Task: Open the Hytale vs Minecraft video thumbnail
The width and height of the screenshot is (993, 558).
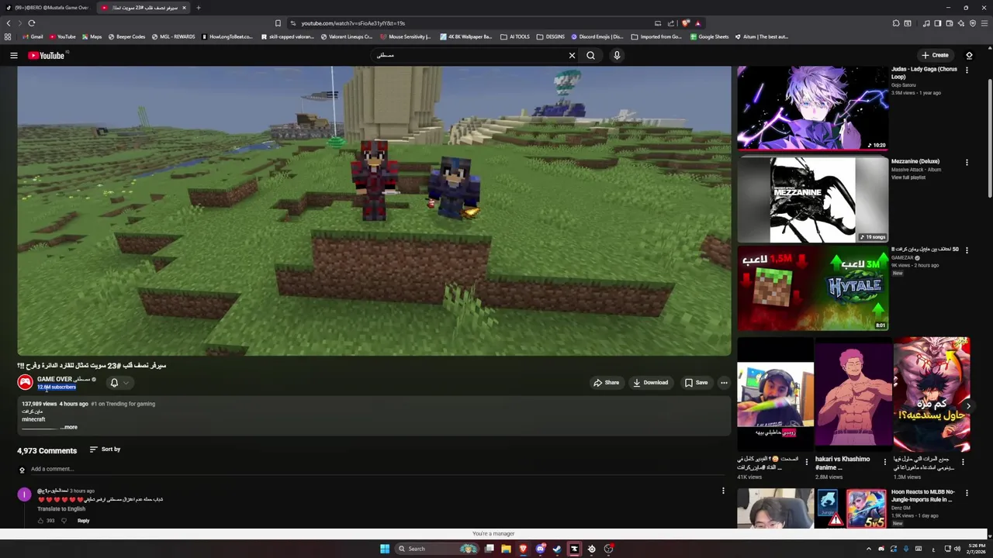Action: (812, 289)
